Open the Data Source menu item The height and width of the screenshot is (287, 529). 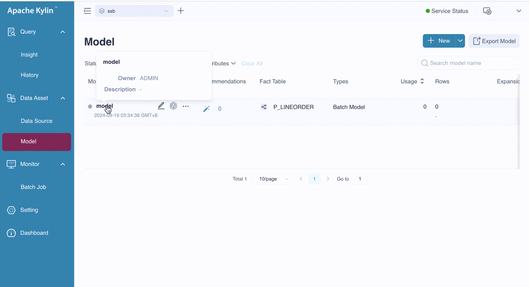click(x=37, y=121)
